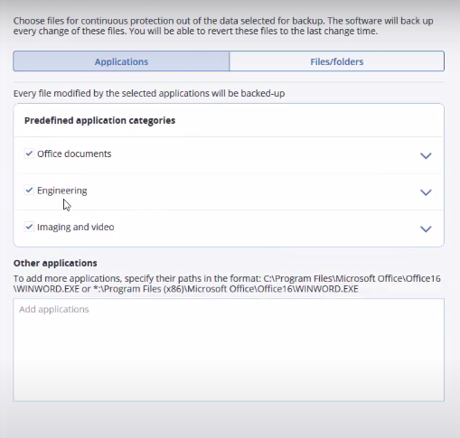
Task: Switch to the Applications tab
Action: 121,61
